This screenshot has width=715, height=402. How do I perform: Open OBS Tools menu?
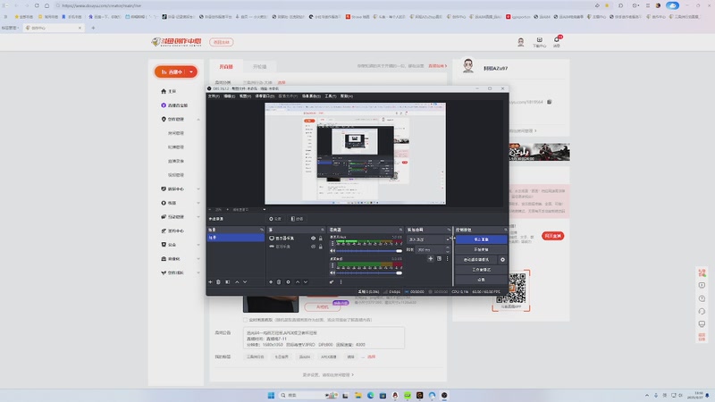point(331,96)
